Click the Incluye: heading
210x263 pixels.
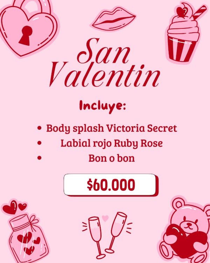(103, 106)
